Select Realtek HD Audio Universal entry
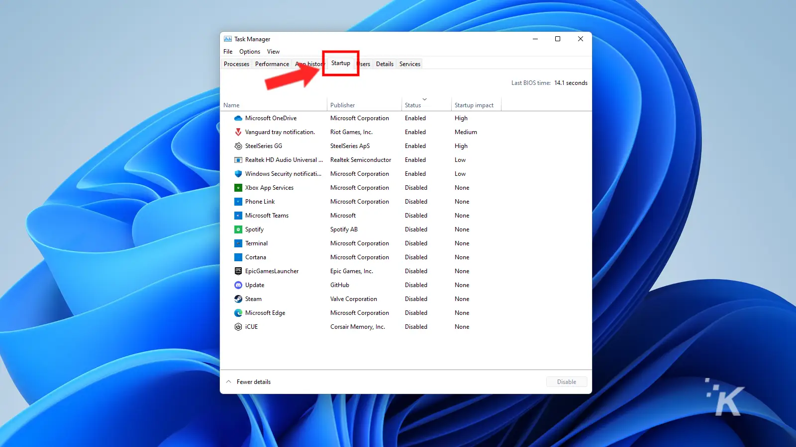This screenshot has height=447, width=796. 284,160
